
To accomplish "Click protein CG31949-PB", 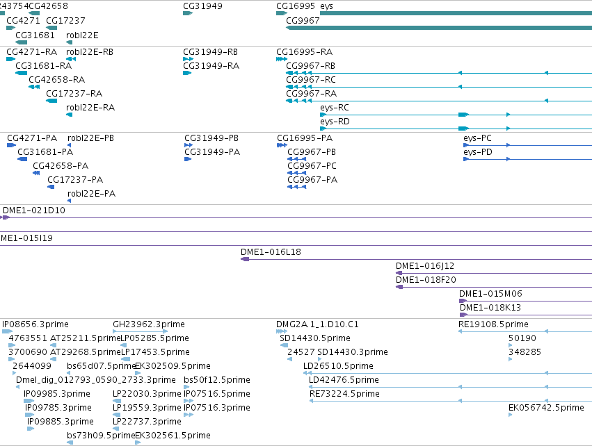I will pos(211,138).
